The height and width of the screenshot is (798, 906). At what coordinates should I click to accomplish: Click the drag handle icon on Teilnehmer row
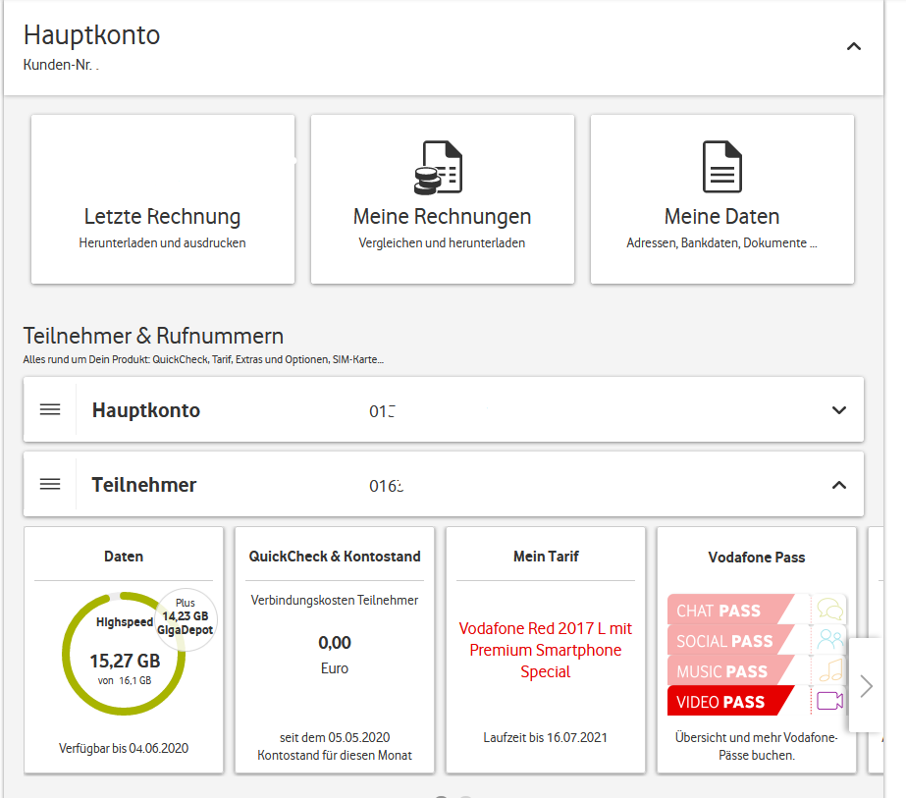[x=50, y=484]
